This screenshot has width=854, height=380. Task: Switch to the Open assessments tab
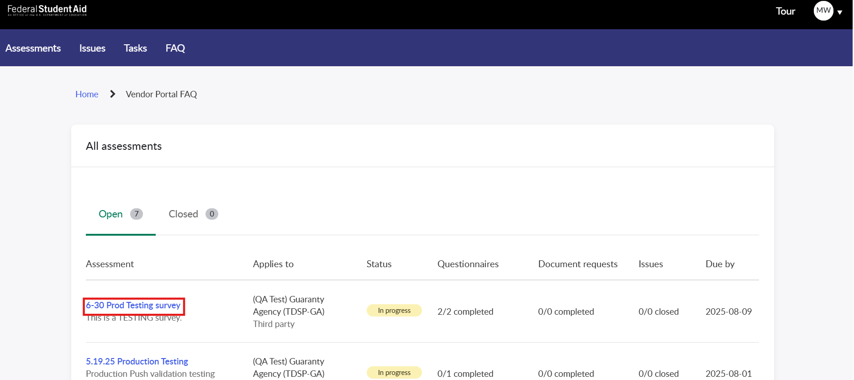coord(111,214)
